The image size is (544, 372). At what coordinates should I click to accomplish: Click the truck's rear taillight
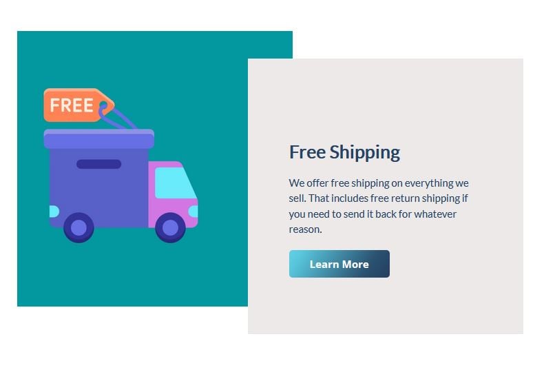(54, 211)
